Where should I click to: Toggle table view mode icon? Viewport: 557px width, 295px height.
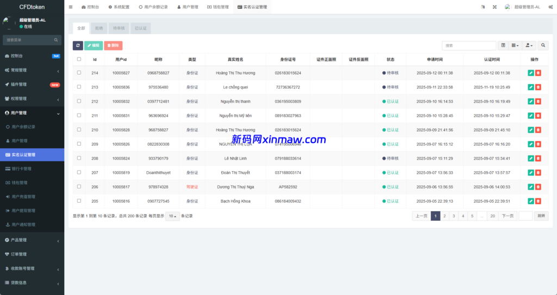click(x=503, y=46)
